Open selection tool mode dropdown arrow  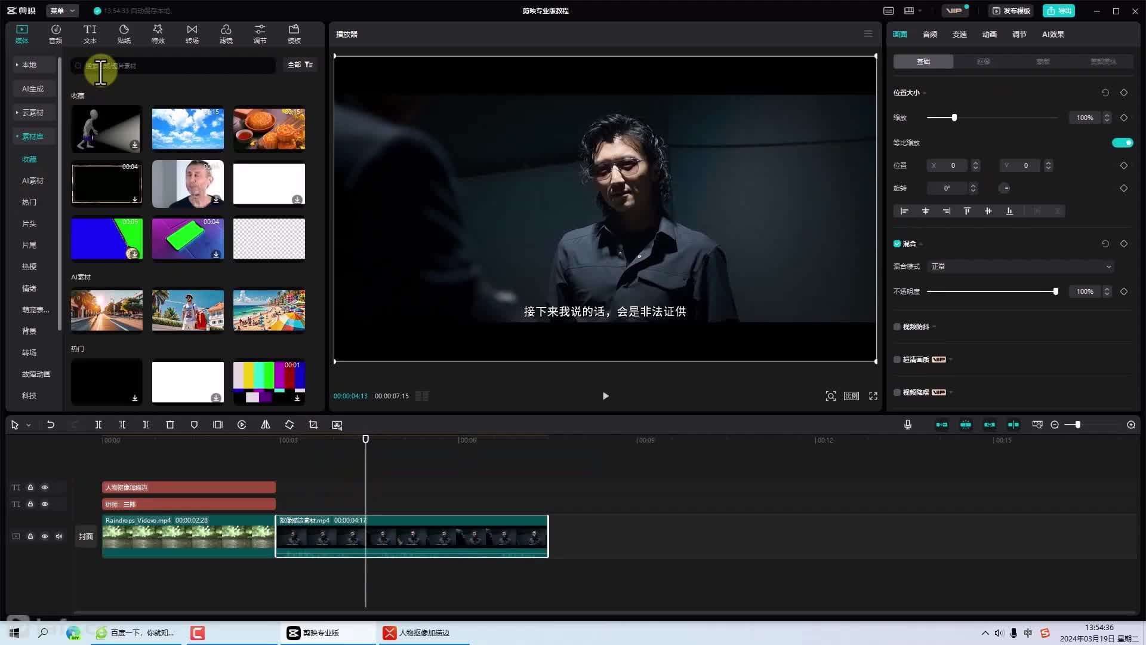pyautogui.click(x=28, y=425)
